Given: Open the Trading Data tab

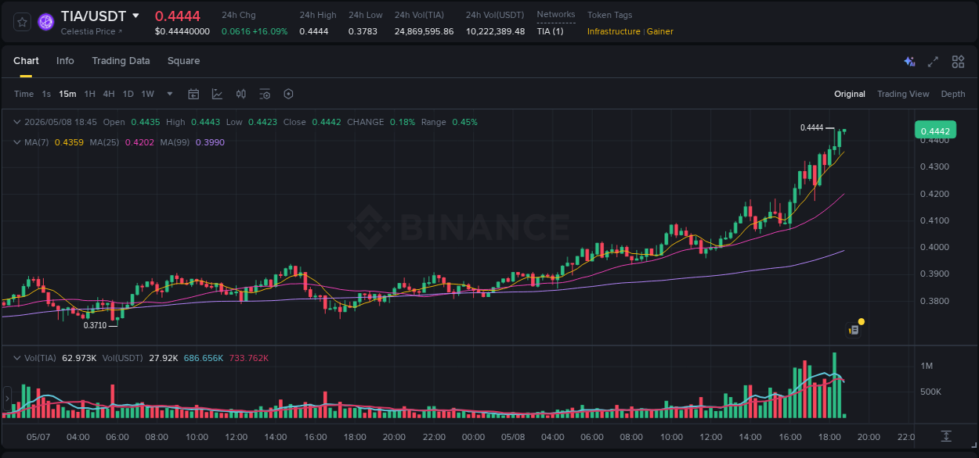Looking at the screenshot, I should (x=121, y=61).
